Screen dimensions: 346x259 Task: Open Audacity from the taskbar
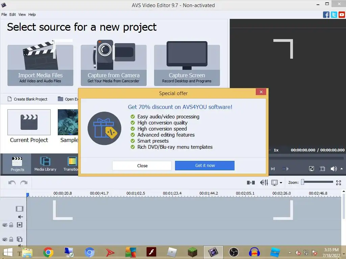pos(254,252)
